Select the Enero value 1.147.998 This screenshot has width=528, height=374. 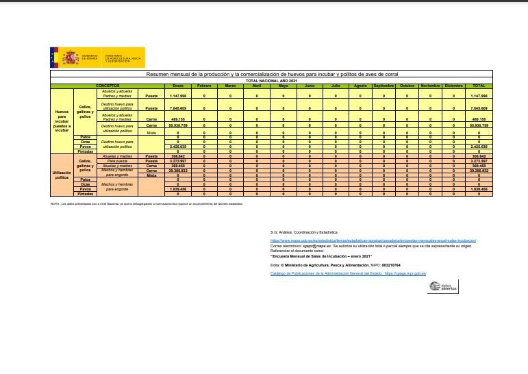tap(177, 96)
